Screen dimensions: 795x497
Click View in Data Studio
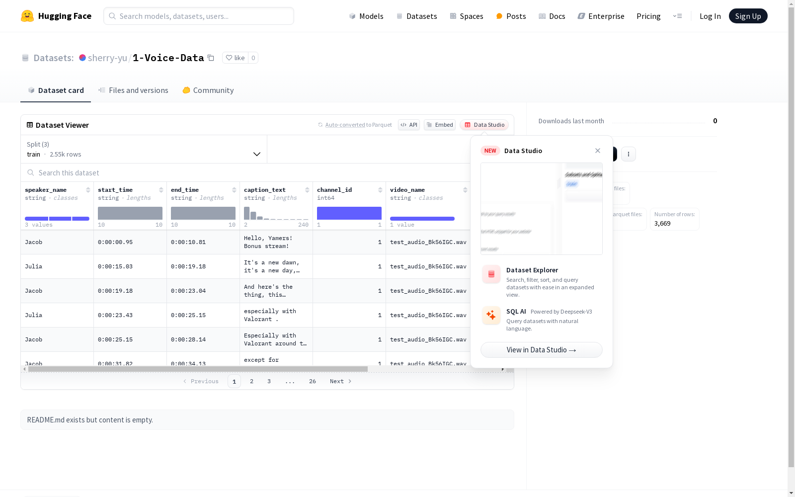(542, 350)
